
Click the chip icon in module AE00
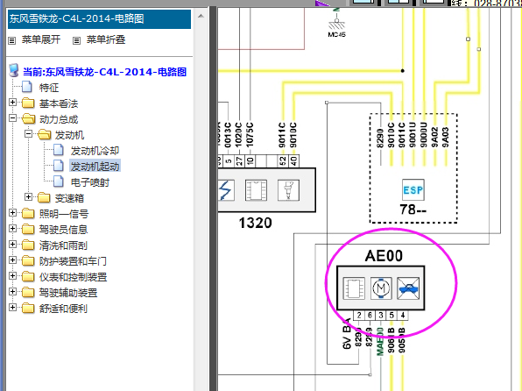click(x=354, y=288)
